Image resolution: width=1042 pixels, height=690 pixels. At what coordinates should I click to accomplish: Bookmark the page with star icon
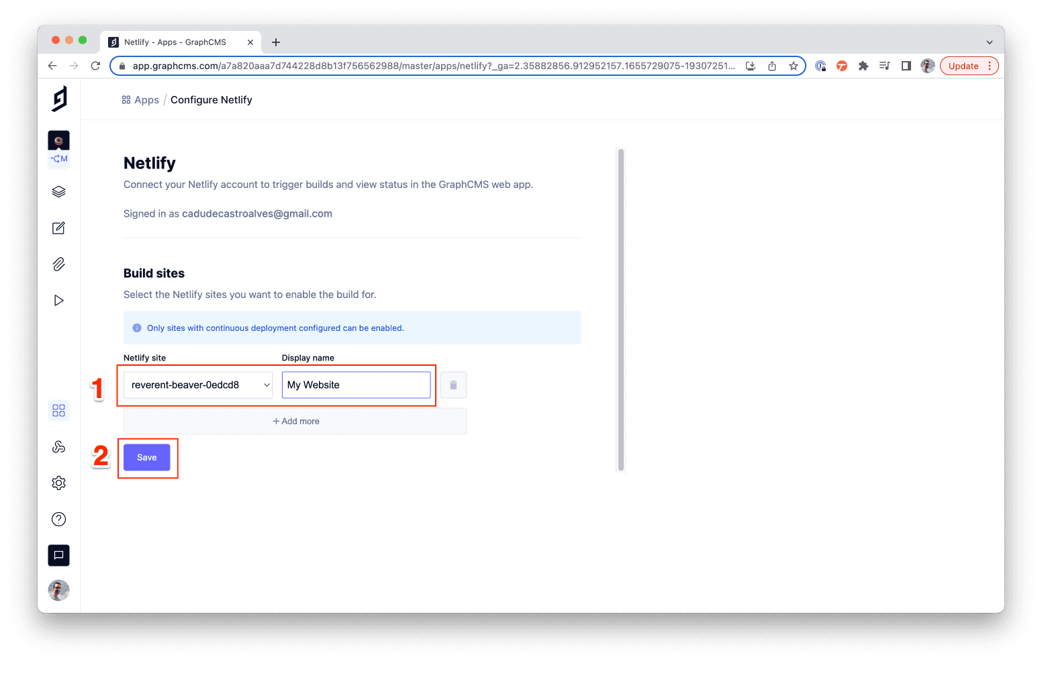click(793, 66)
